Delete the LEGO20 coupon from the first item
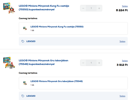The height and width of the screenshot is (100, 130). click(122, 42)
